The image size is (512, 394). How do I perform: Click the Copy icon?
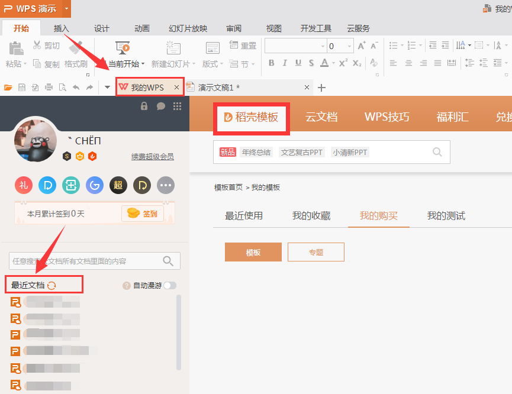[37, 64]
